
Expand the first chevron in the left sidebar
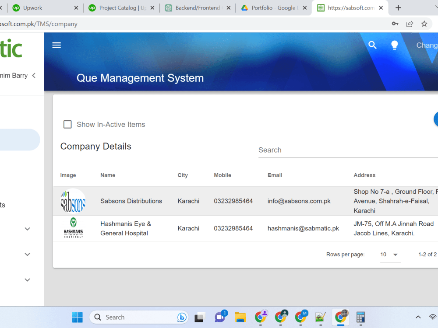(27, 229)
